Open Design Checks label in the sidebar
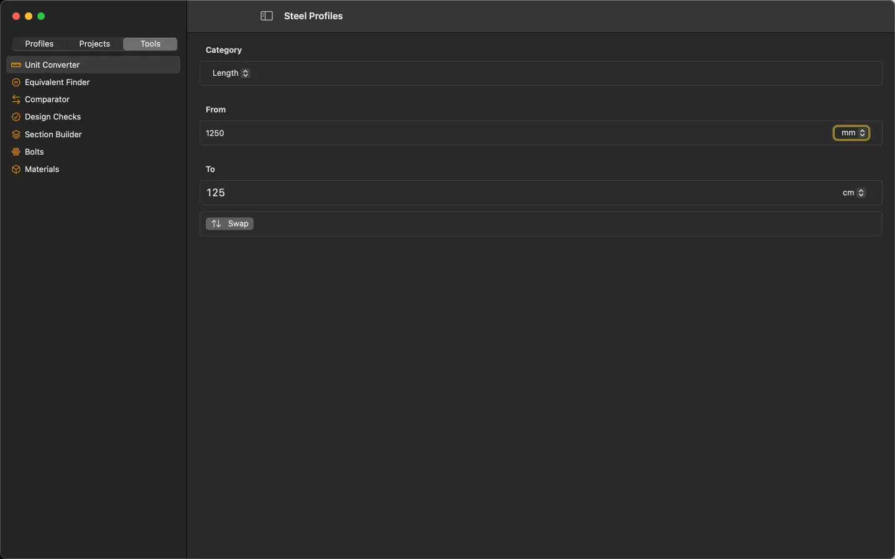Viewport: 895px width, 559px height. (x=53, y=117)
